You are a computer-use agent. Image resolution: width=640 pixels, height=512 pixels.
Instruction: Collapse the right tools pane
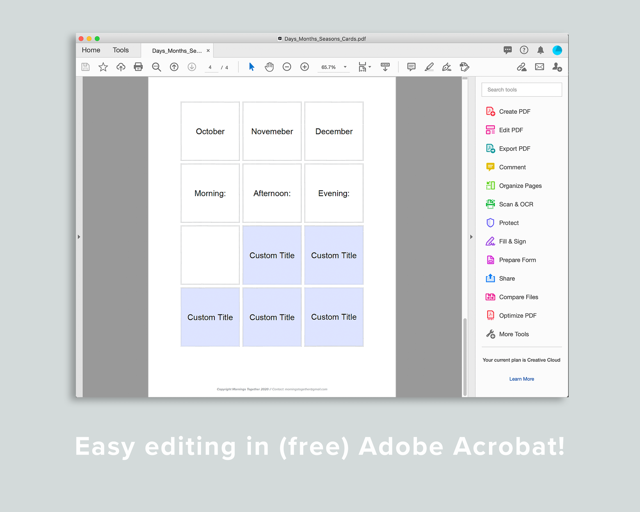471,237
